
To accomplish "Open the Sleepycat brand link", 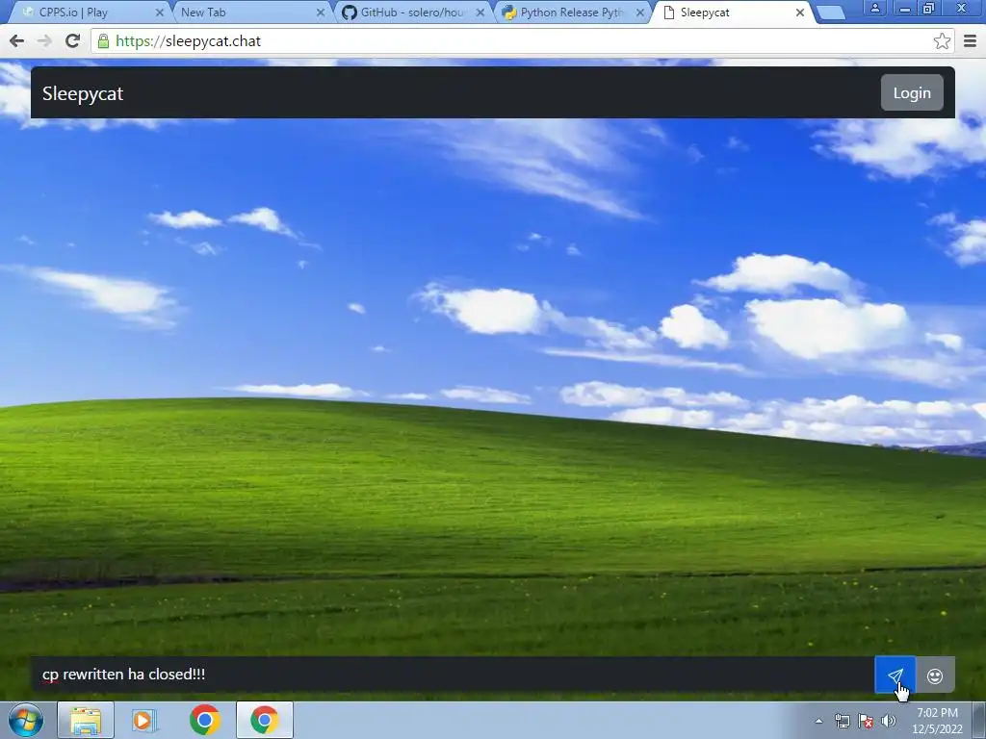I will (83, 93).
